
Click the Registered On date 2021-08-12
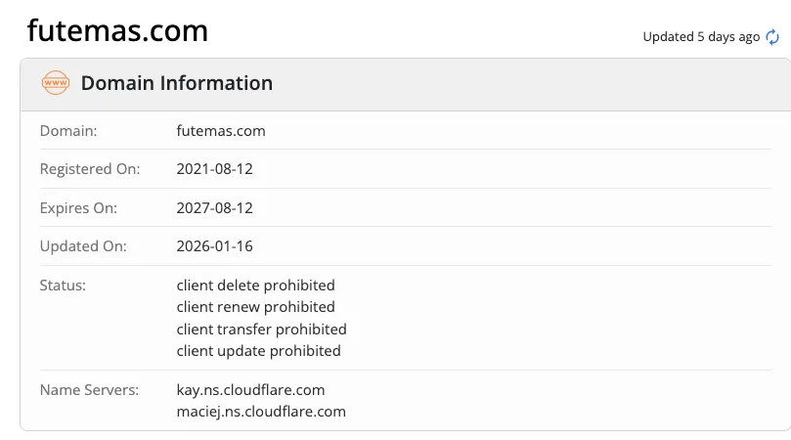pos(214,169)
